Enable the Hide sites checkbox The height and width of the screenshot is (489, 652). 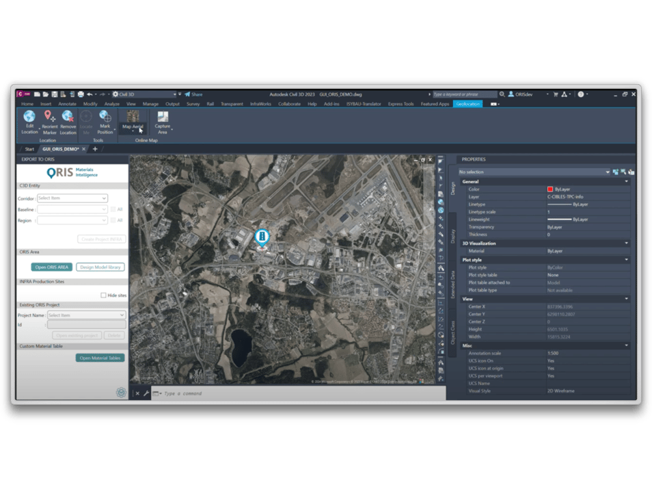coord(104,295)
